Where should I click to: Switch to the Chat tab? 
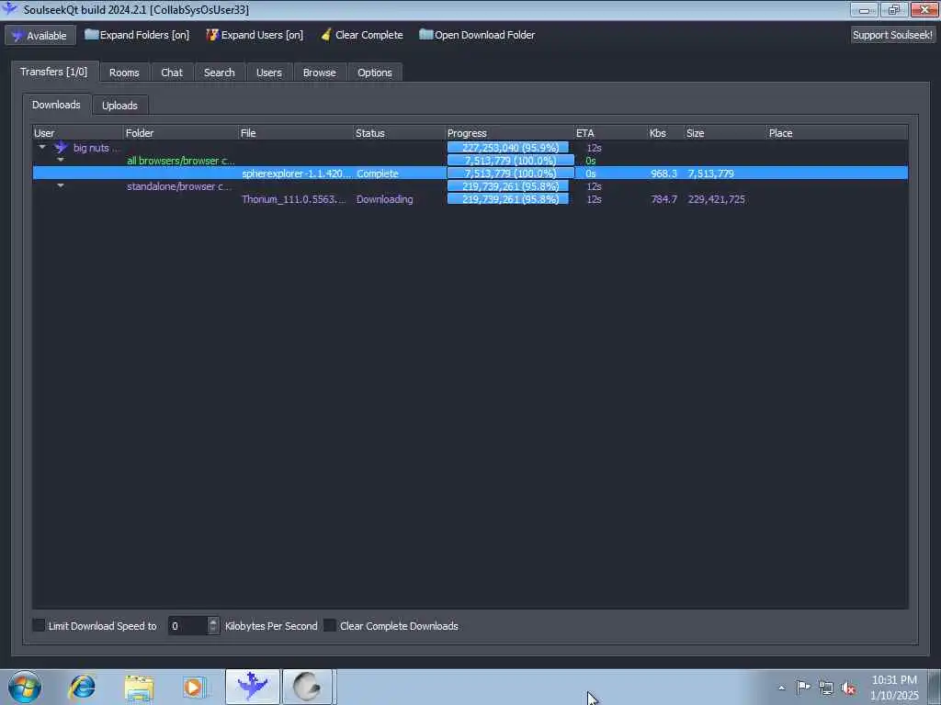click(x=172, y=73)
